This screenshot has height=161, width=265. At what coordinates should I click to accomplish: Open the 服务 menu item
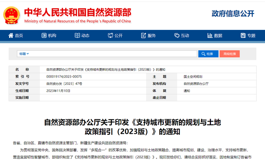[x=148, y=36]
